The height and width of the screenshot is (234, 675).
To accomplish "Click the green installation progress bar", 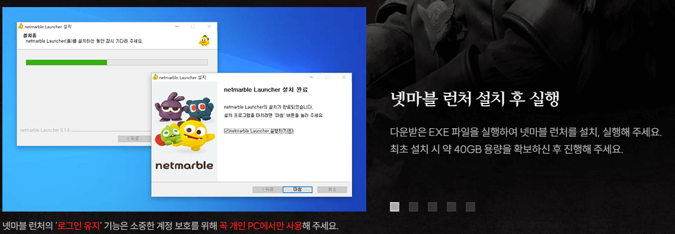I will pyautogui.click(x=66, y=62).
